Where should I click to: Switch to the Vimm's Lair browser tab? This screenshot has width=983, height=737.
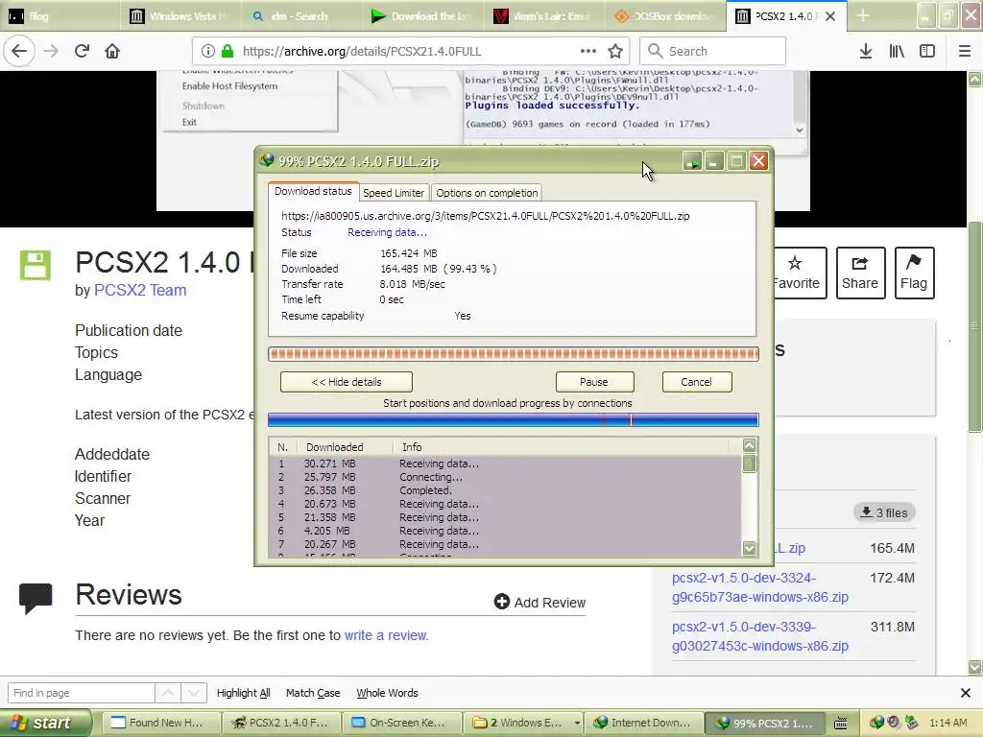click(544, 15)
